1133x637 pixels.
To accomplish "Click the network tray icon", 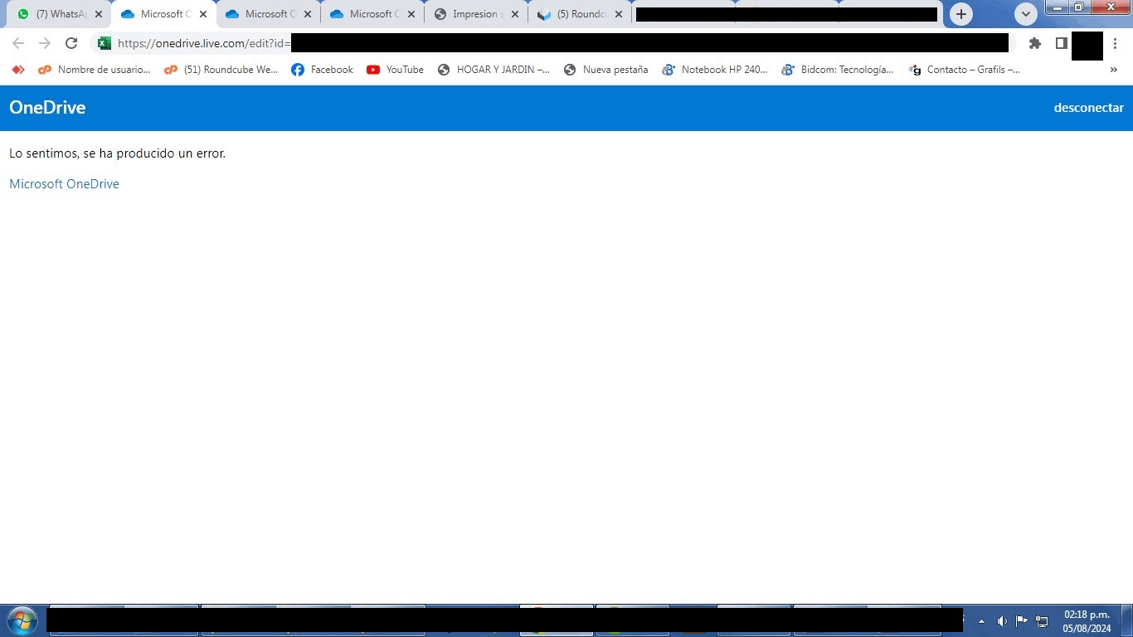I will coord(1043,621).
